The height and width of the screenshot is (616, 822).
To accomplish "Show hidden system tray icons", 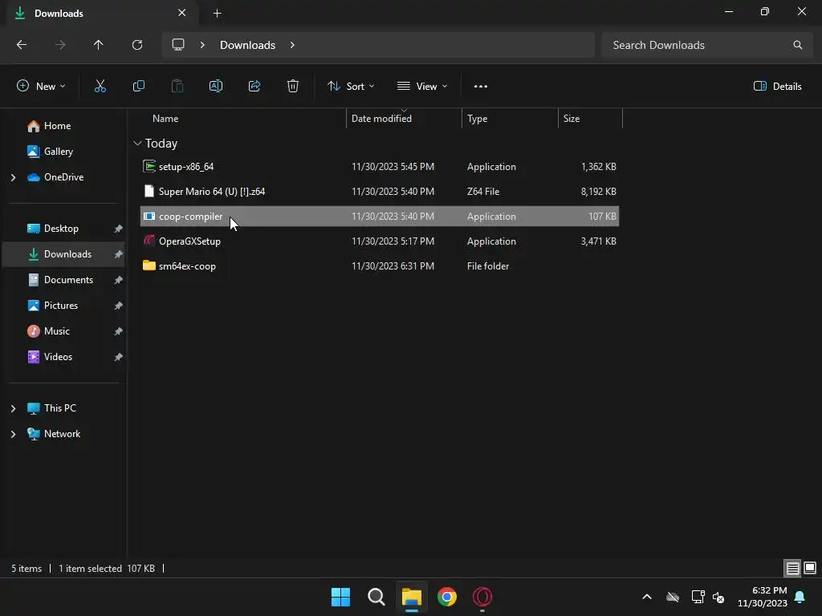I will 647,597.
